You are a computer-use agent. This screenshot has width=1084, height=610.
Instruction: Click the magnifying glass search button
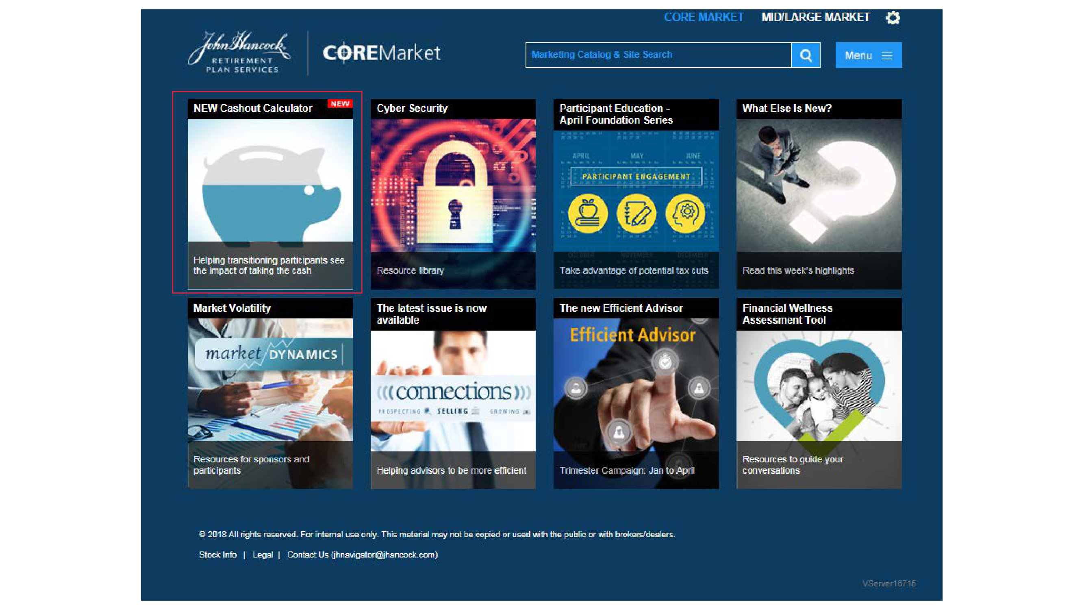point(806,55)
